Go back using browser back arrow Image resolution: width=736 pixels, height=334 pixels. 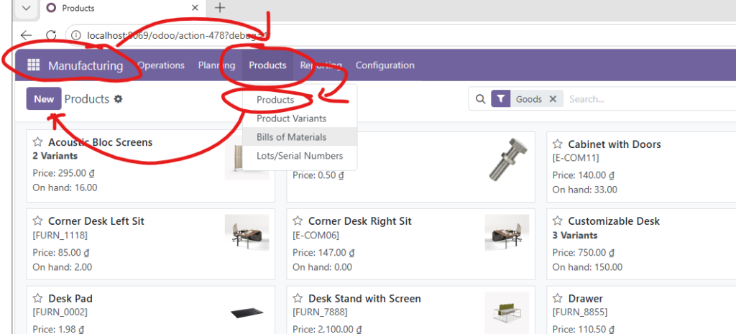(27, 34)
